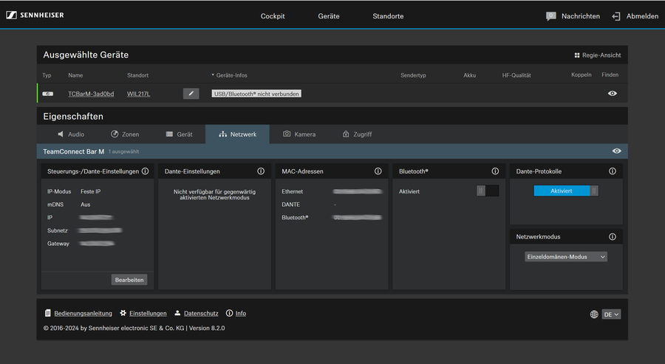Click the Abmelden logout icon
Viewport: 665px width, 364px height.
point(615,16)
